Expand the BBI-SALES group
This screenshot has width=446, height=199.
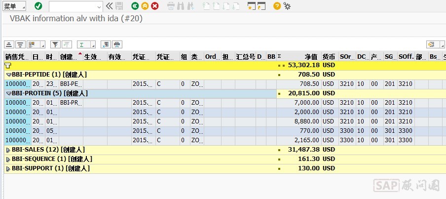(8, 150)
